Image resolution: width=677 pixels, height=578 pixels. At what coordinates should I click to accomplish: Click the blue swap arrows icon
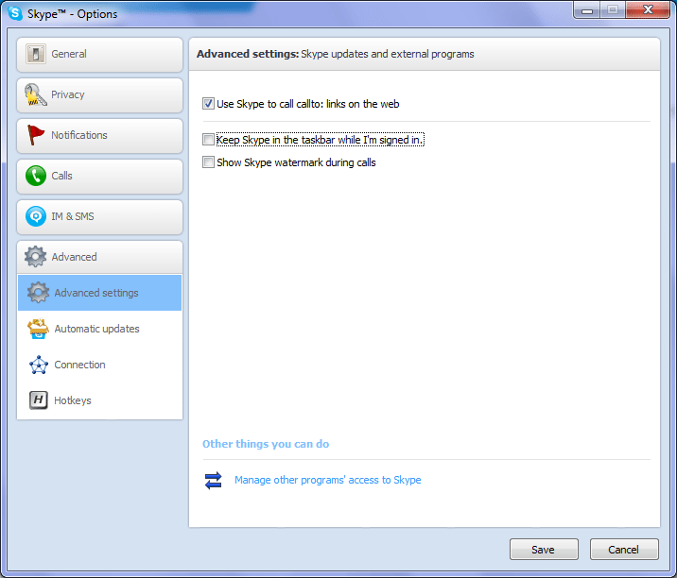214,480
